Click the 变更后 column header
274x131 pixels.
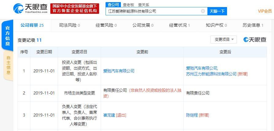[x=225, y=52]
